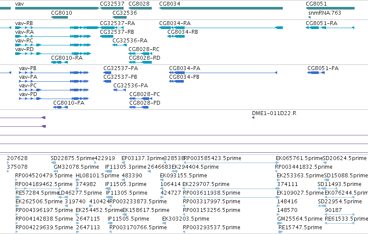Select the RP003441832.5prime label

coord(304,167)
